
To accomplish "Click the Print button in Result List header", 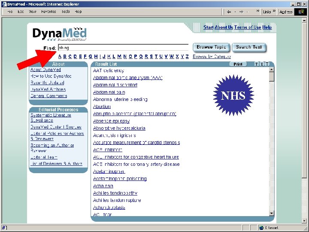I will point(238,64).
